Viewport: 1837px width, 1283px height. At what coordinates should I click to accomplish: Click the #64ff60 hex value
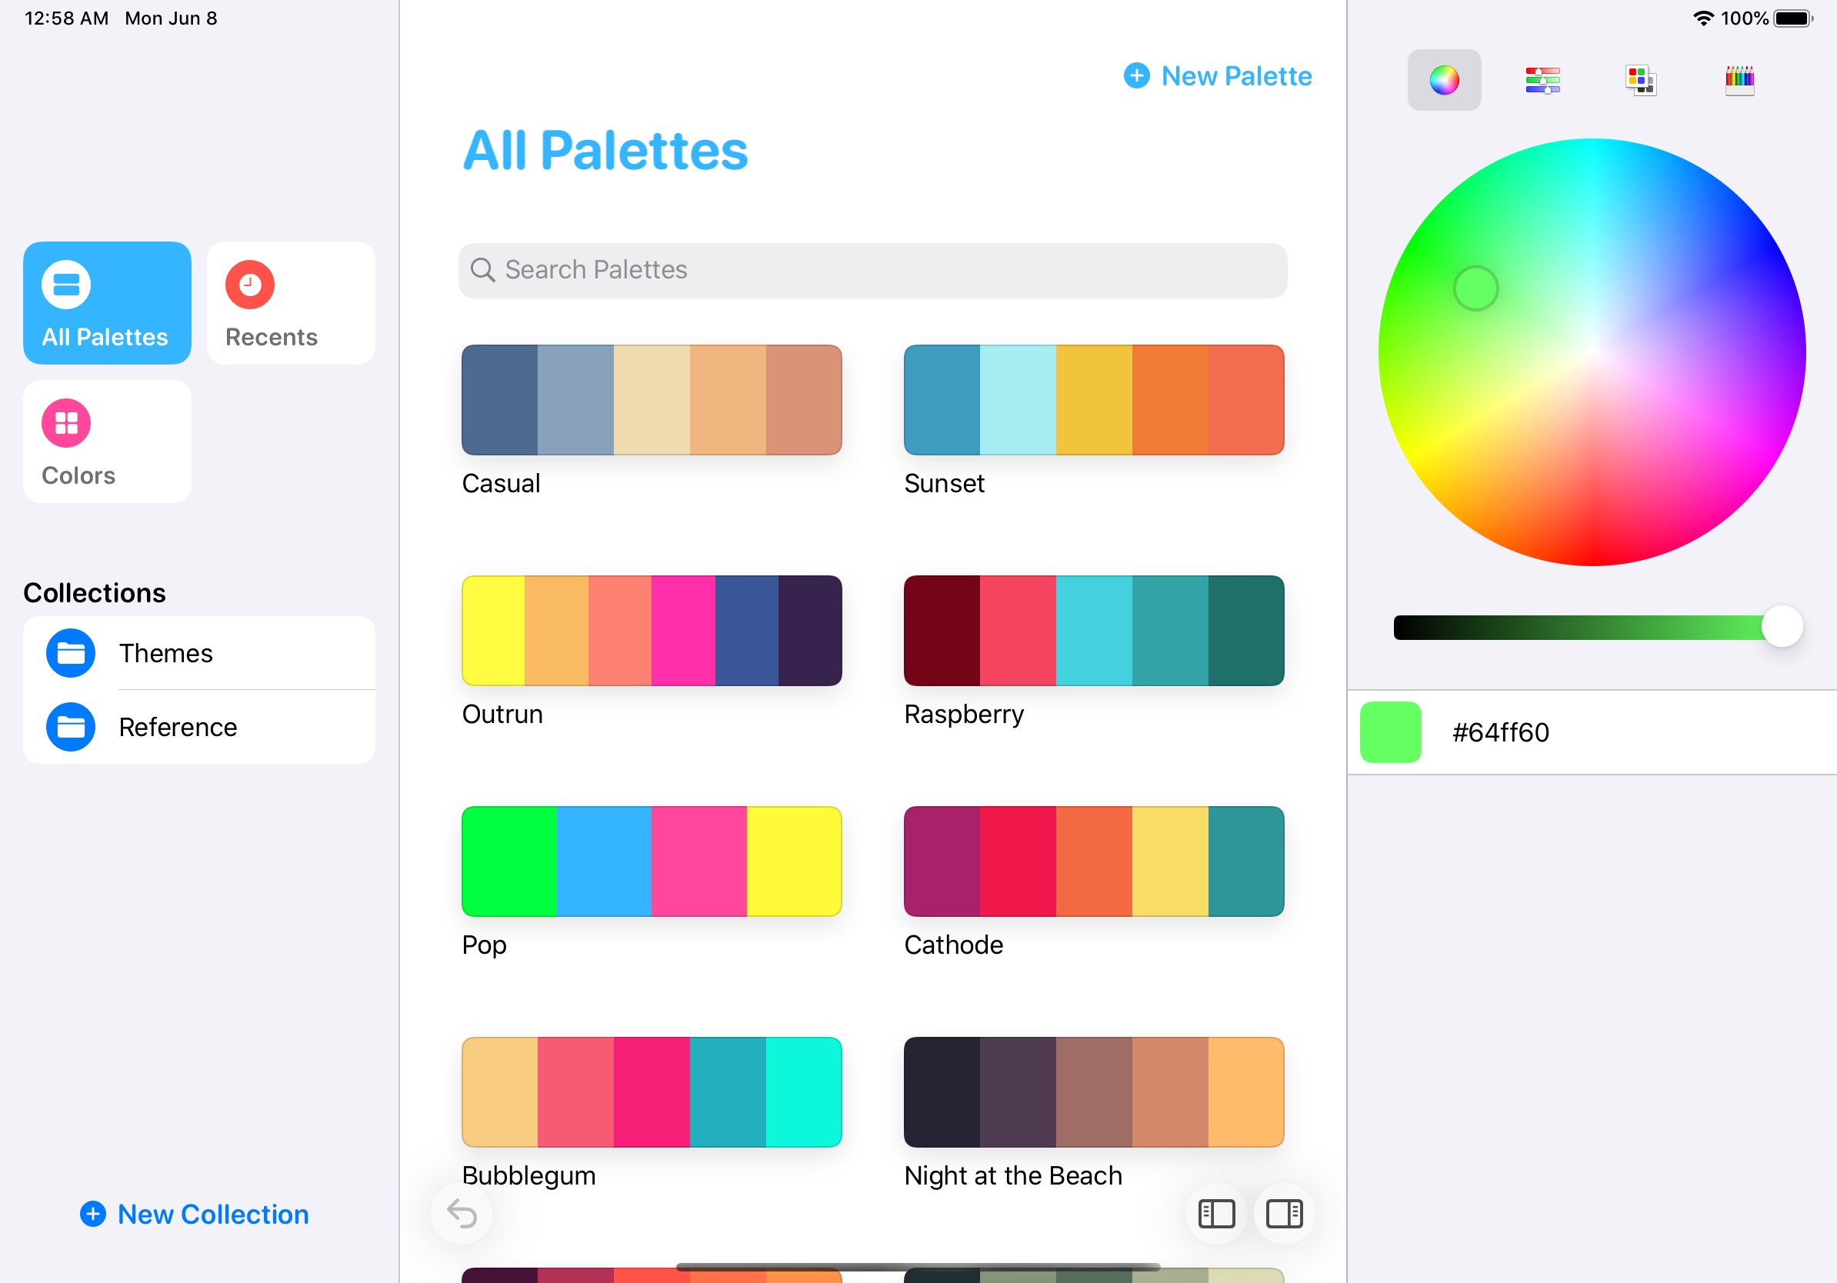tap(1500, 732)
